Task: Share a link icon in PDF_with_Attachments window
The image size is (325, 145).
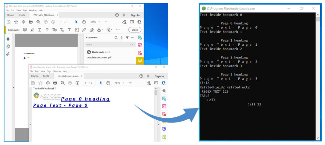Action: click(124, 22)
